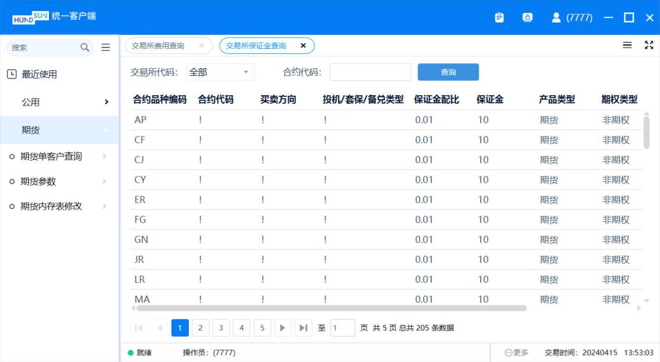660x362 pixels.
Task: Click the 合约代码 input field
Action: pos(370,72)
